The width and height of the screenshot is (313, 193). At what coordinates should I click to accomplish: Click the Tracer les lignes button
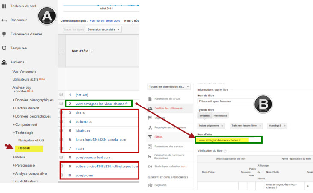(74, 29)
